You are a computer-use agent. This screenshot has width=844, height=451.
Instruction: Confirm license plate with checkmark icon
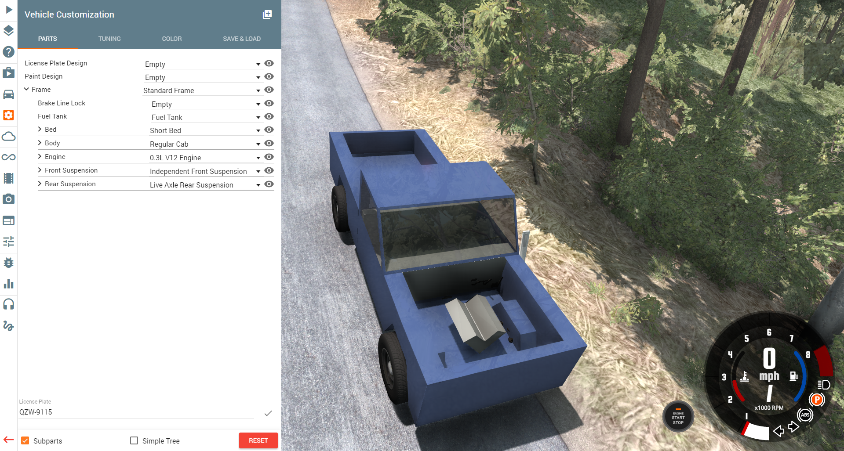click(x=268, y=413)
